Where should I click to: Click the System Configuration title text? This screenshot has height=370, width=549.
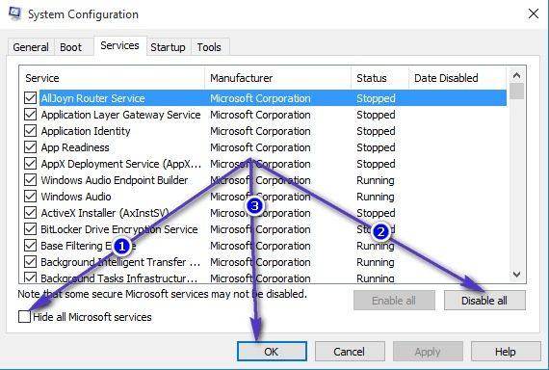click(x=84, y=14)
